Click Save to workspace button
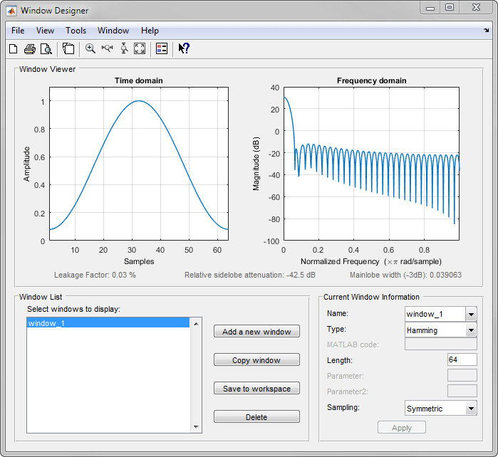 pos(256,389)
